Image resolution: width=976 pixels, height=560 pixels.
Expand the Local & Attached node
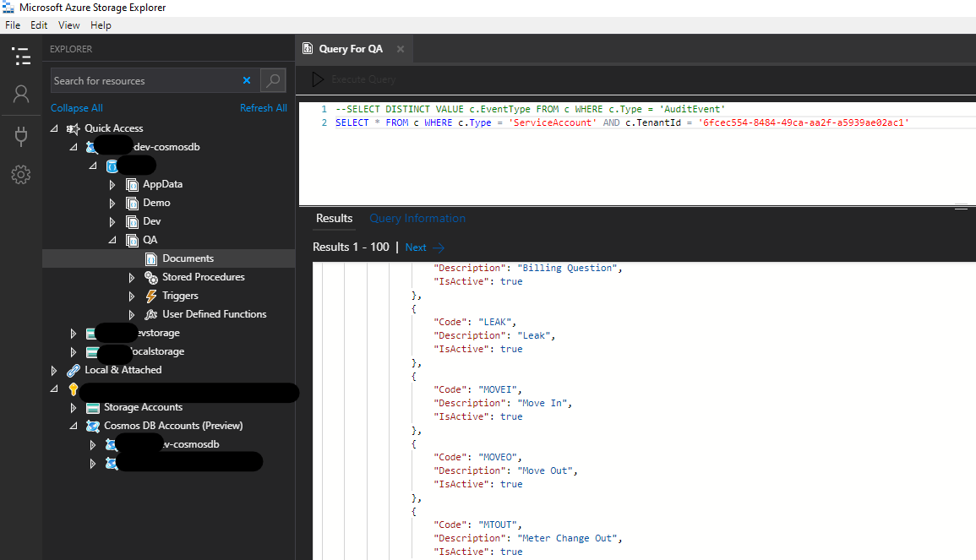pos(53,371)
